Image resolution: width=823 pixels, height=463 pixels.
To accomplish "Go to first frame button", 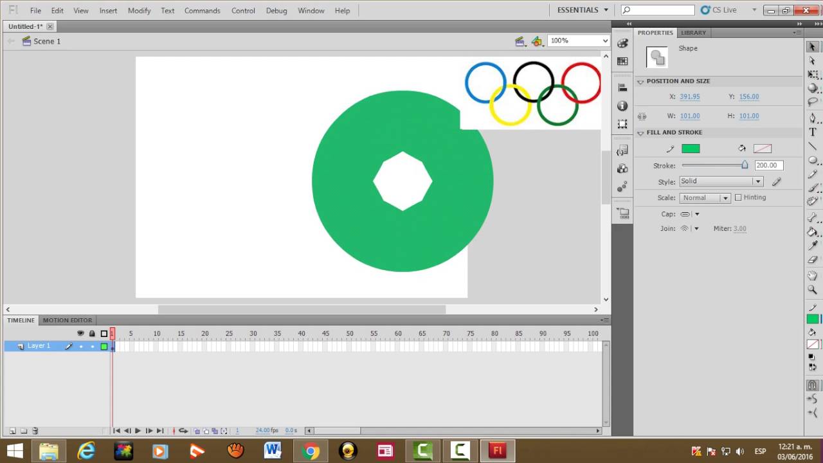I will (116, 431).
